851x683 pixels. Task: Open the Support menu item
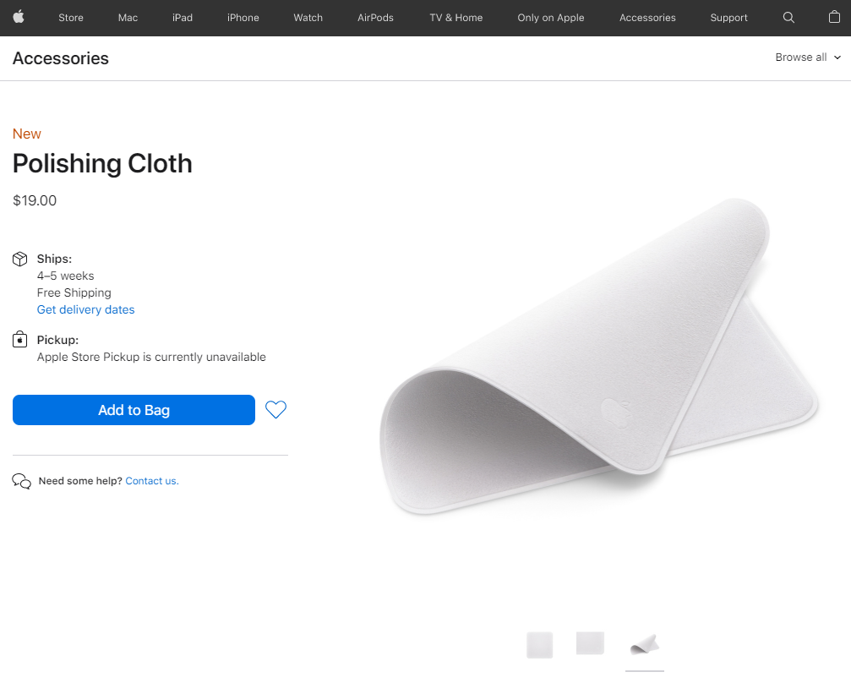(728, 18)
